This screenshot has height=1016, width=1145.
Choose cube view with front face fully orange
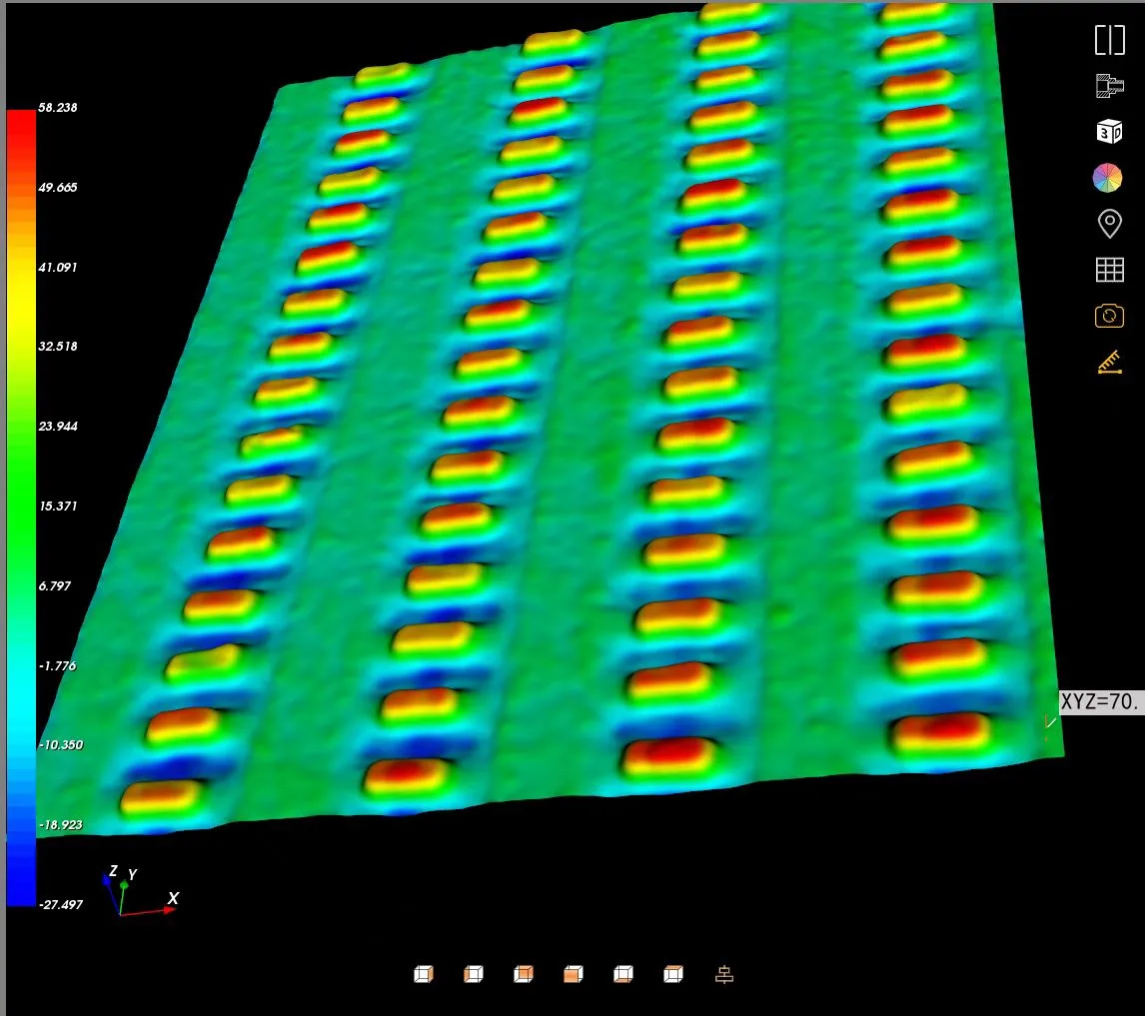pos(573,974)
